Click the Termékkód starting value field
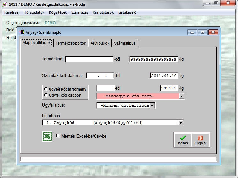This screenshot has width=238, height=178. coord(89,59)
